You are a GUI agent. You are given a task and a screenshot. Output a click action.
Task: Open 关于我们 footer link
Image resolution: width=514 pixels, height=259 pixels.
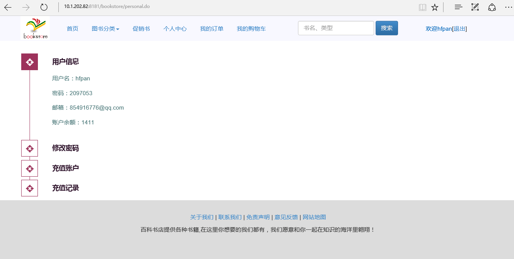tap(202, 217)
